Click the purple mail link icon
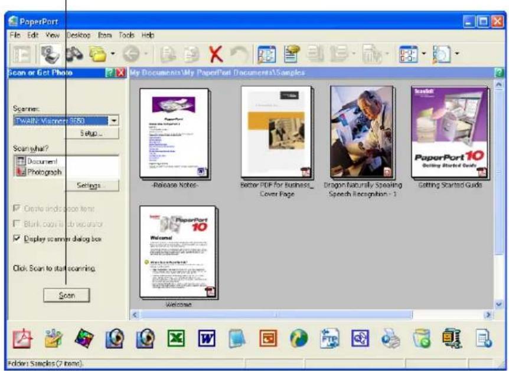 click(360, 338)
